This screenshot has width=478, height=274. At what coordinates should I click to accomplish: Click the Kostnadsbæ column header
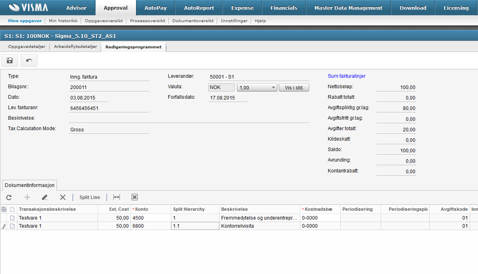tap(320, 209)
